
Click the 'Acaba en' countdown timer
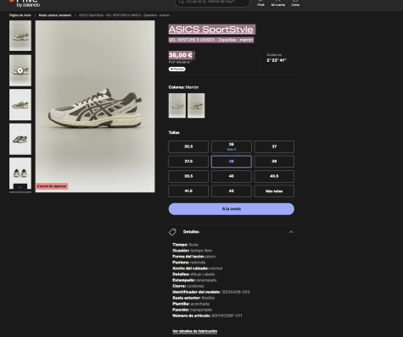pyautogui.click(x=277, y=58)
